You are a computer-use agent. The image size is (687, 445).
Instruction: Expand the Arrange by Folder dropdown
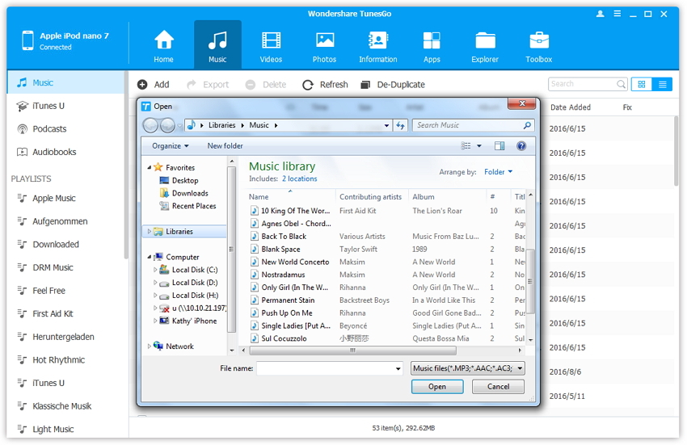click(498, 172)
